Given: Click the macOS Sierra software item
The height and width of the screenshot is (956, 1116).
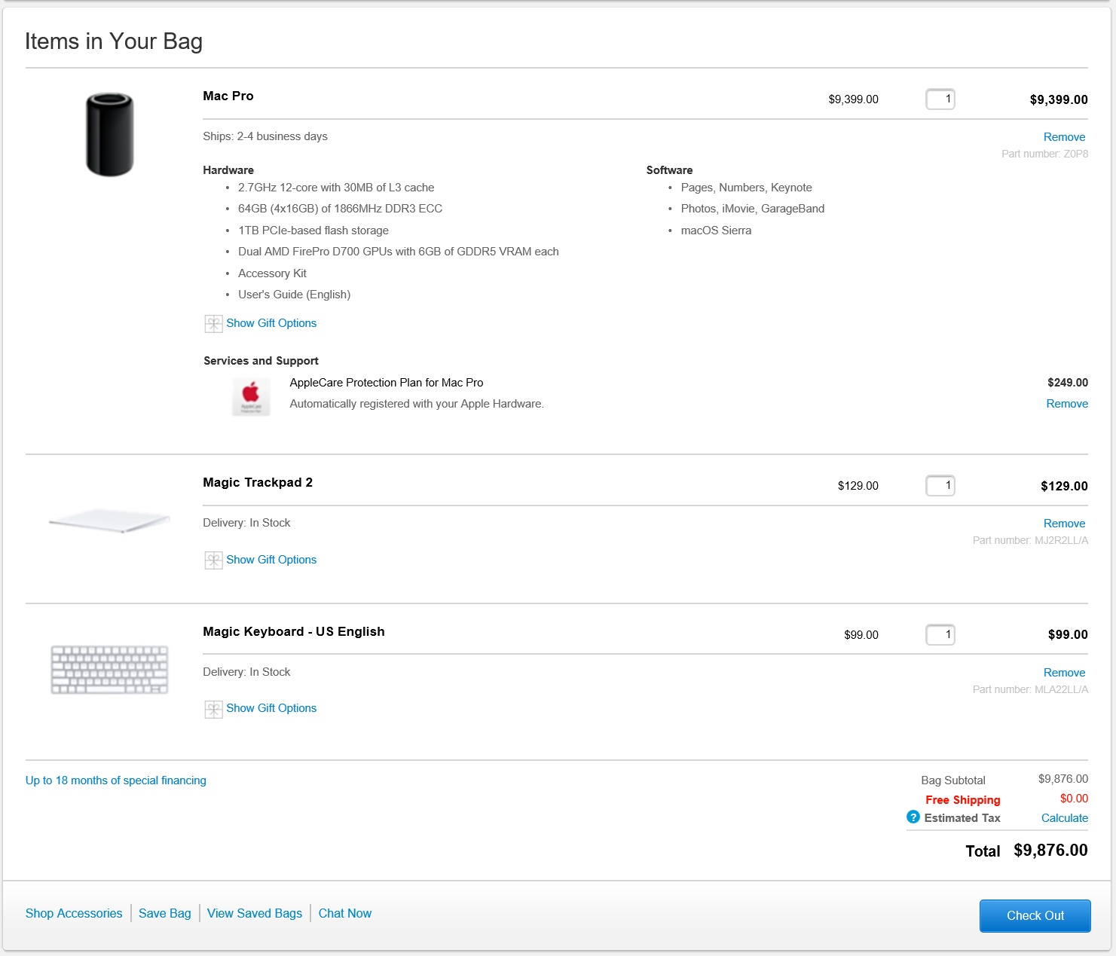Looking at the screenshot, I should (x=716, y=231).
